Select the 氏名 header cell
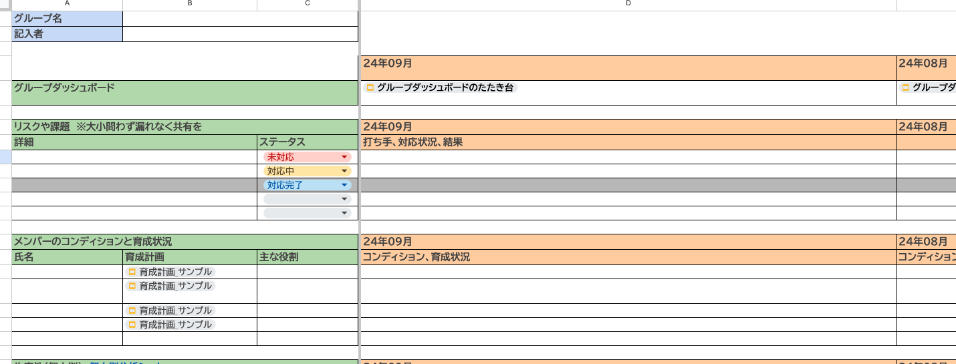 (68, 257)
